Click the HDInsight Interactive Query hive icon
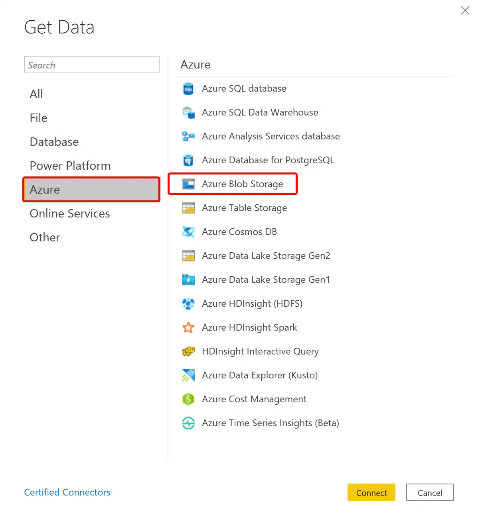 click(188, 351)
